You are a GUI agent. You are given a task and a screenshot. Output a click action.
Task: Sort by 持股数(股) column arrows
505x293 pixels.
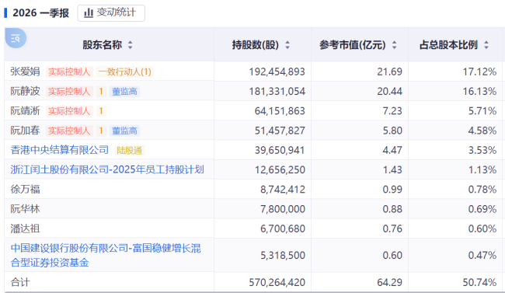[287, 45]
